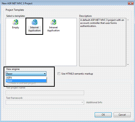Click the Empty template label
The image size is (135, 122).
point(15,27)
